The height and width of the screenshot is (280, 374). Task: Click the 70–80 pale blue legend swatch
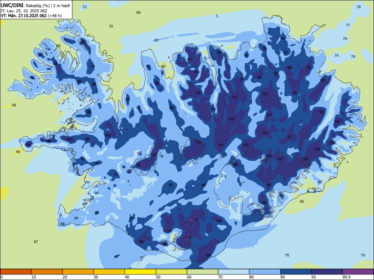(x=233, y=272)
